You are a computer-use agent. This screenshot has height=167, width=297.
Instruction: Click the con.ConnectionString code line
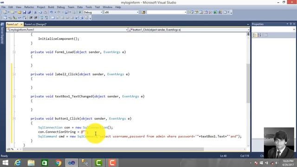pos(63,132)
